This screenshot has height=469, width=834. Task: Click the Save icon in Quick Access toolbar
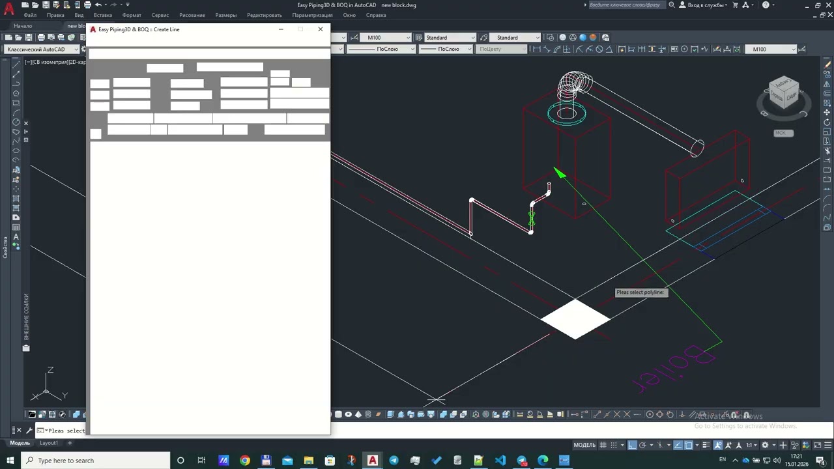pos(46,5)
